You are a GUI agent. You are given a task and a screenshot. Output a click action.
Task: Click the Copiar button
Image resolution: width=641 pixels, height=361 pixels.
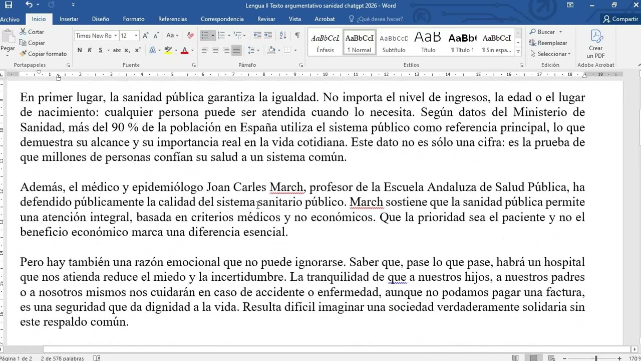pyautogui.click(x=32, y=43)
